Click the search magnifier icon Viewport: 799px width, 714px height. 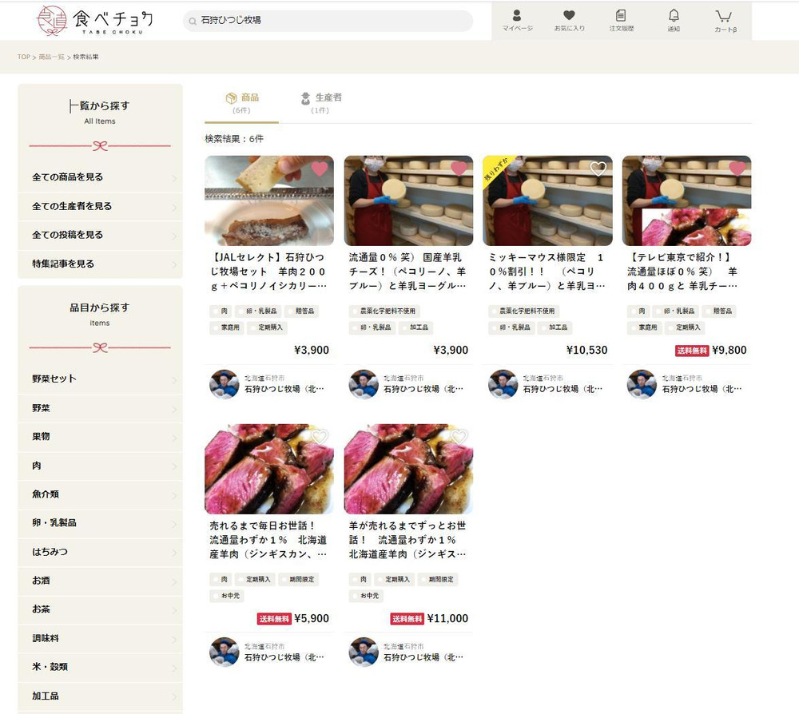[x=192, y=21]
